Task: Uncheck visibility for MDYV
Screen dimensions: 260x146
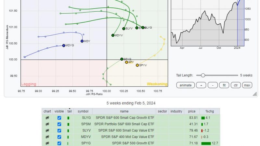Action: point(59,137)
